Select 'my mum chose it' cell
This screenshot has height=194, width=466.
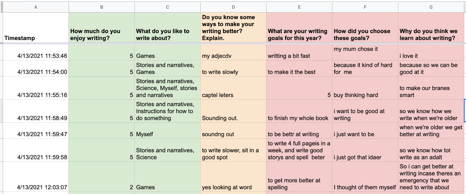pyautogui.click(x=365, y=52)
